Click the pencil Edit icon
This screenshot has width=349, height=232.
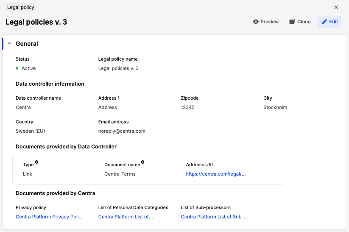(x=324, y=22)
